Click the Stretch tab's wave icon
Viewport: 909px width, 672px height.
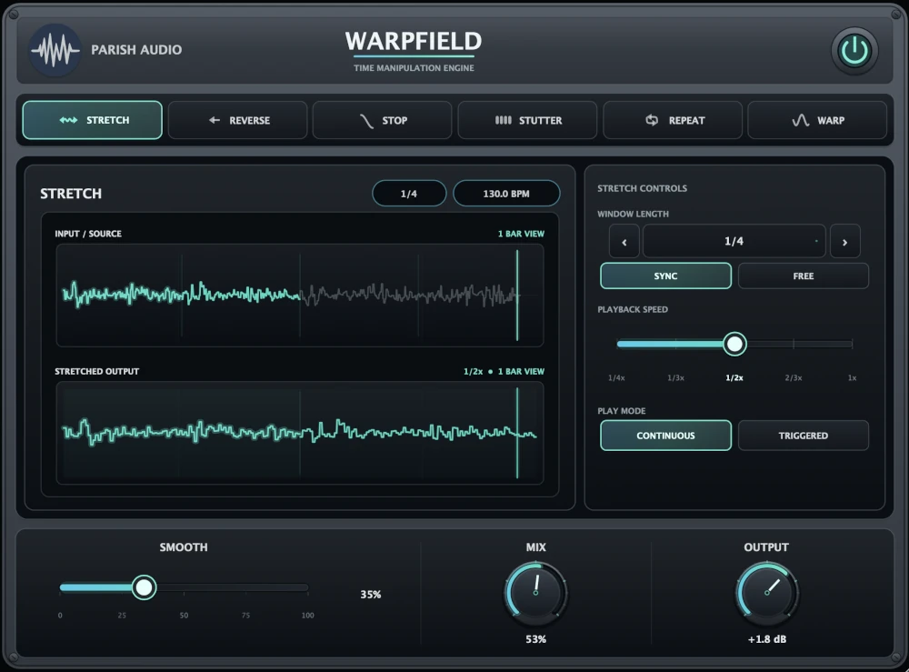(x=68, y=120)
